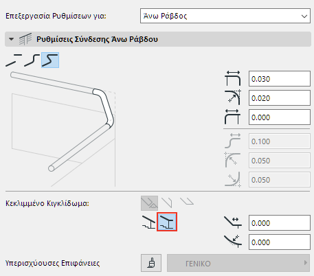314x276 pixels.
Task: Click the corner radius icon beside 0.020
Action: [x=232, y=97]
